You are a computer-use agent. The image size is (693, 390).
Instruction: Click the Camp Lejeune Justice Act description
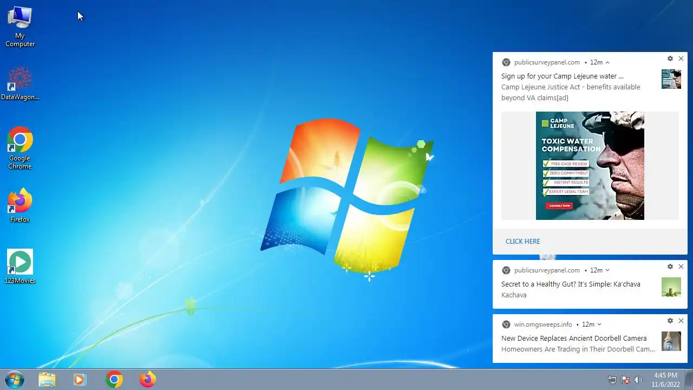(571, 93)
